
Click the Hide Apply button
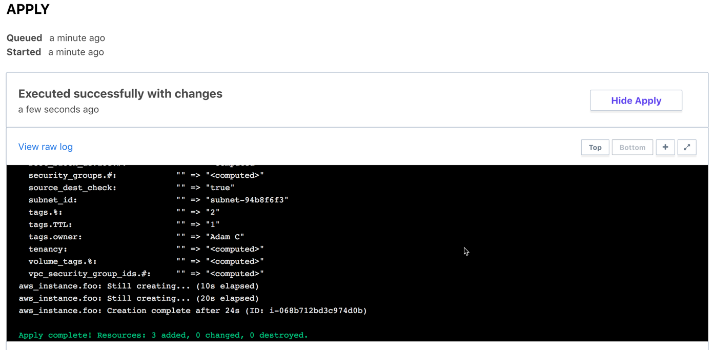[636, 100]
